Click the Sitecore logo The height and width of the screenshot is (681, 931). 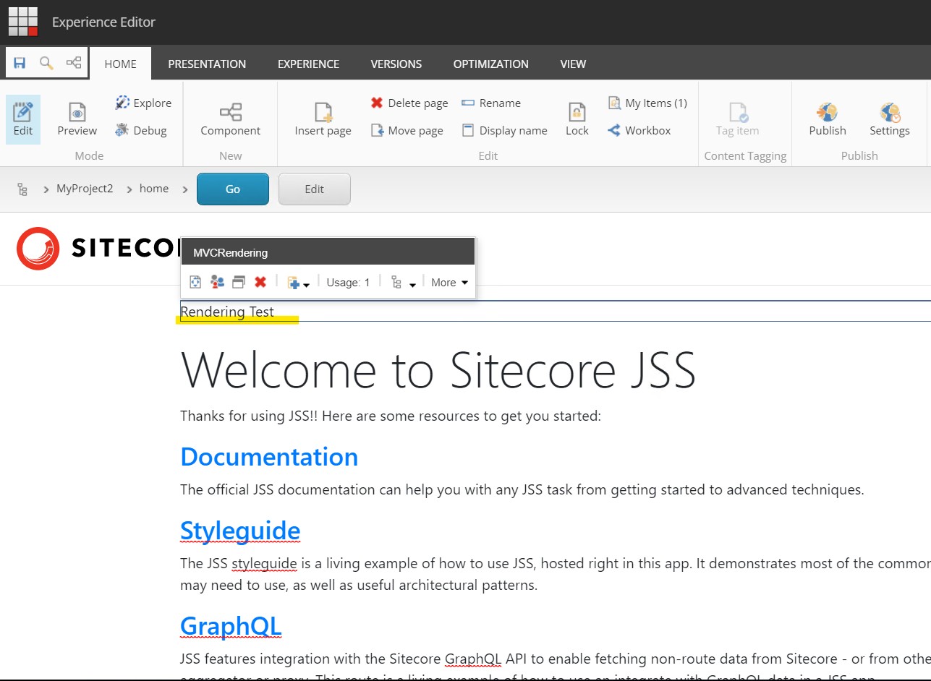[98, 248]
